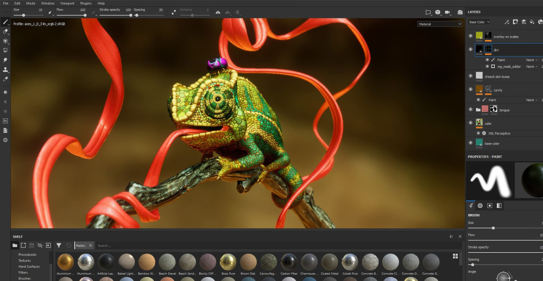Click the Stroke opacity slider in top toolbar
This screenshot has width=543, height=281.
click(115, 15)
